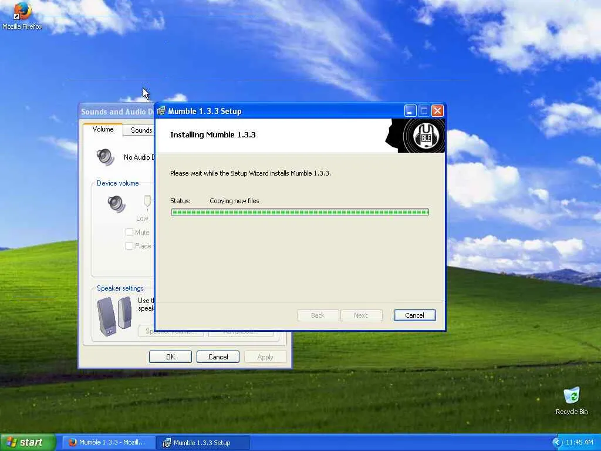
Task: Switch to Mumble 1.3.3 Setup taskbar window
Action: click(203, 443)
